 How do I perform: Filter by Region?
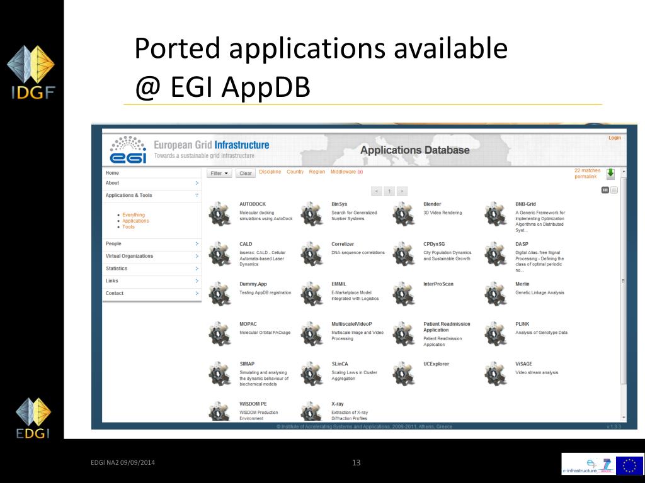317,172
